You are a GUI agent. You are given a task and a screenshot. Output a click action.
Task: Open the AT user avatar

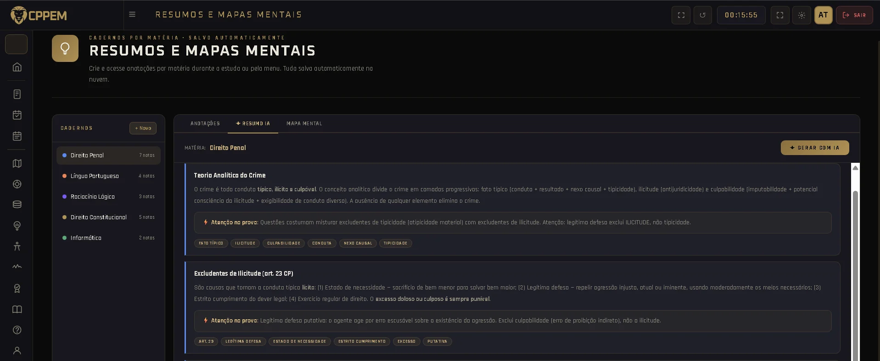[823, 15]
